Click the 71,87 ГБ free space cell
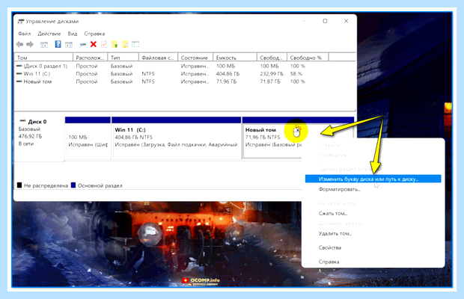464x299 pixels. point(270,81)
